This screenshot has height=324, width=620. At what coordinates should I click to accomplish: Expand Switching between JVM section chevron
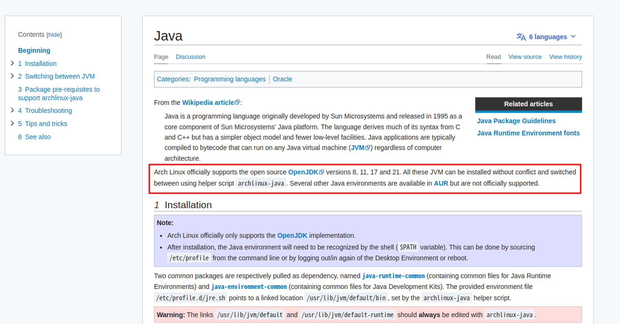12,76
